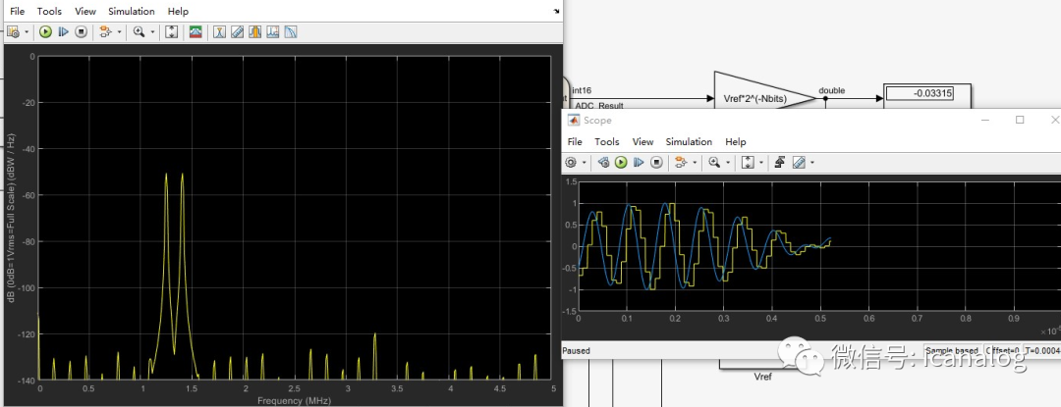Viewport: 1061px width, 407px height.
Task: Expand the Scope's zoom tool dropdown arrow
Action: (728, 162)
